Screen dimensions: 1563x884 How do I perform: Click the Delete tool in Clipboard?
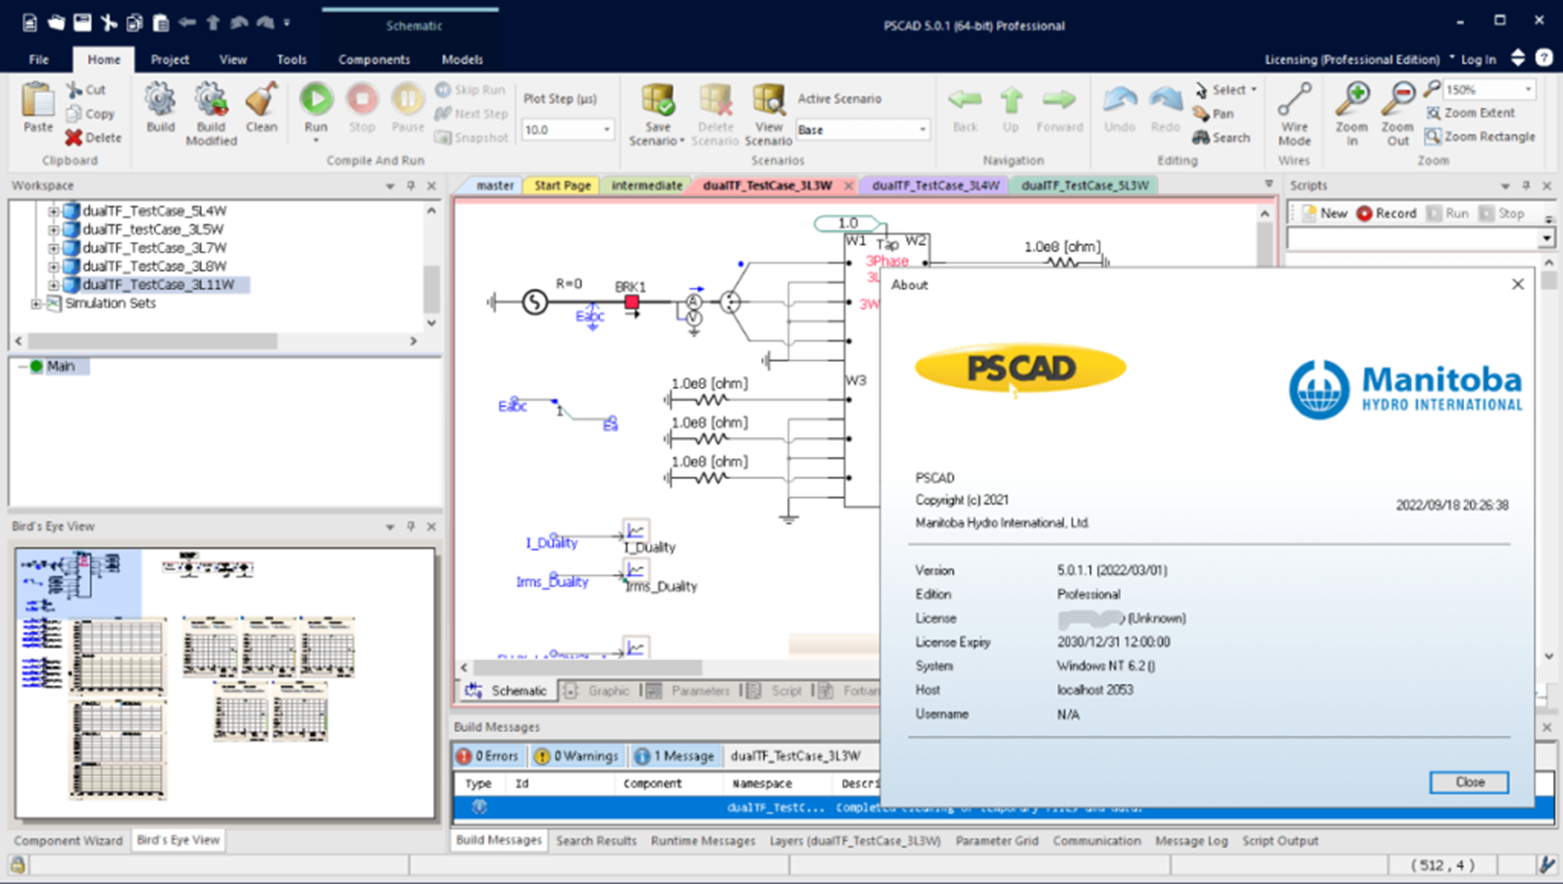[93, 137]
